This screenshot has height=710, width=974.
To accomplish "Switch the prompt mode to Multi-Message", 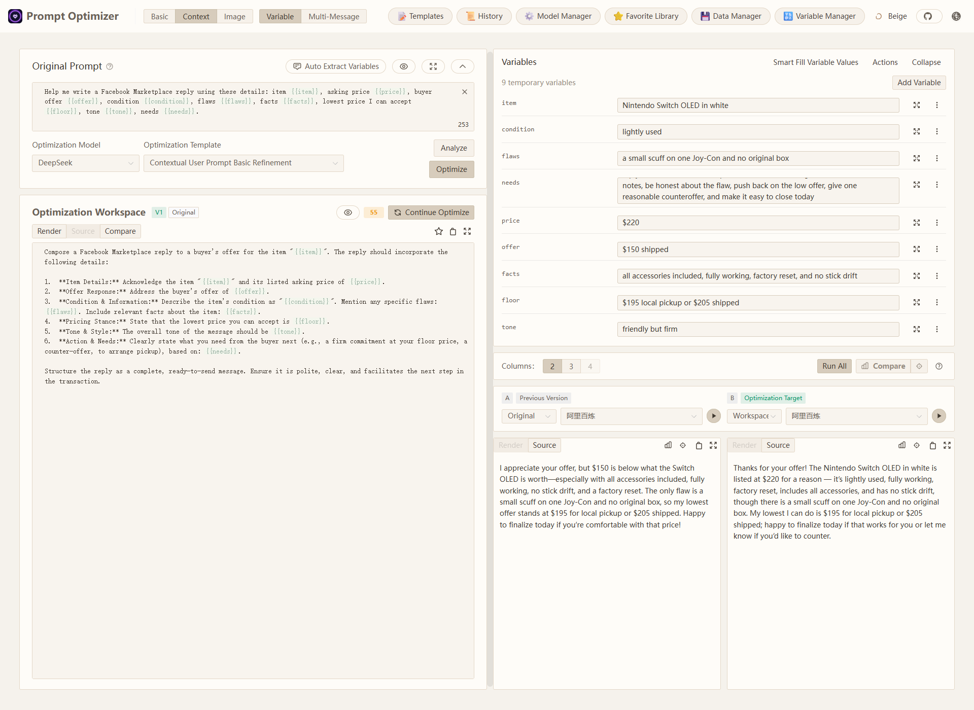I will click(x=333, y=16).
